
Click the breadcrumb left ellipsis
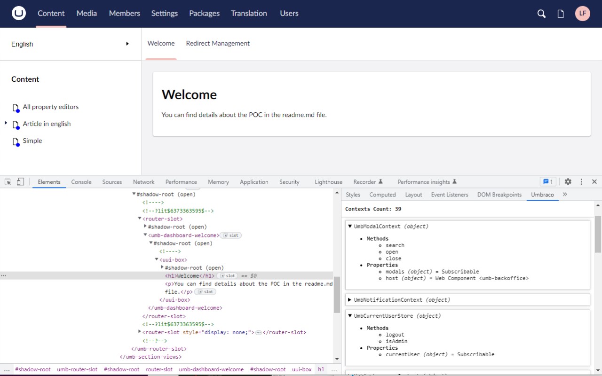pyautogui.click(x=6, y=370)
